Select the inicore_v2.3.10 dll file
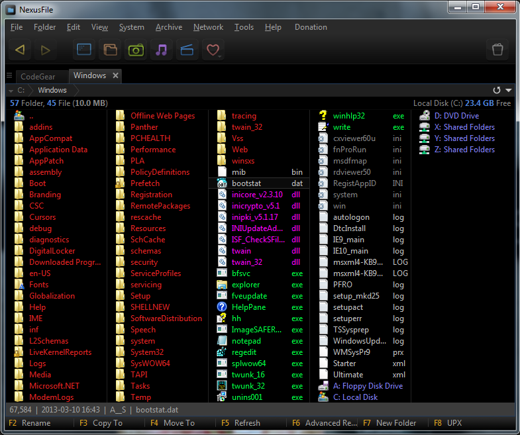This screenshot has width=520, height=435. (259, 195)
